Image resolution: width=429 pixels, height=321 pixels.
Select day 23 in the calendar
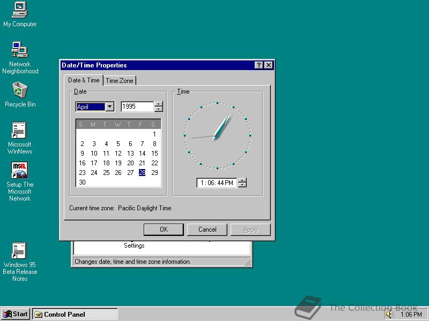click(x=82, y=172)
